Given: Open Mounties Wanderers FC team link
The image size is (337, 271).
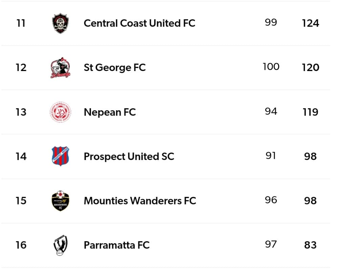Looking at the screenshot, I should coord(140,201).
